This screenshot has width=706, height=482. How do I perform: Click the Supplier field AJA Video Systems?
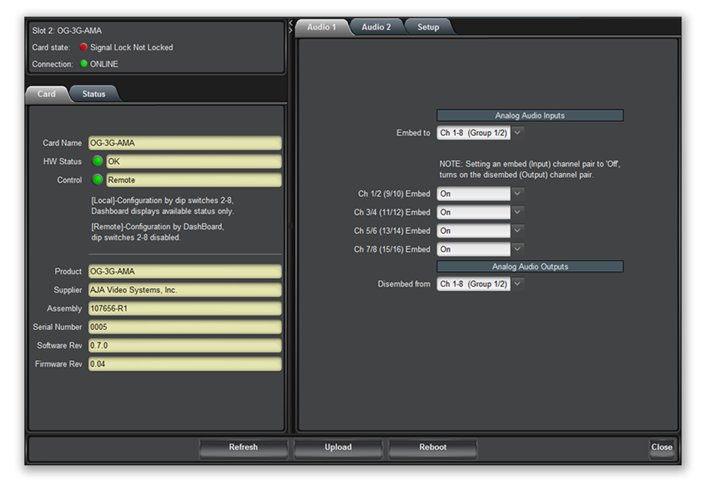(x=185, y=290)
